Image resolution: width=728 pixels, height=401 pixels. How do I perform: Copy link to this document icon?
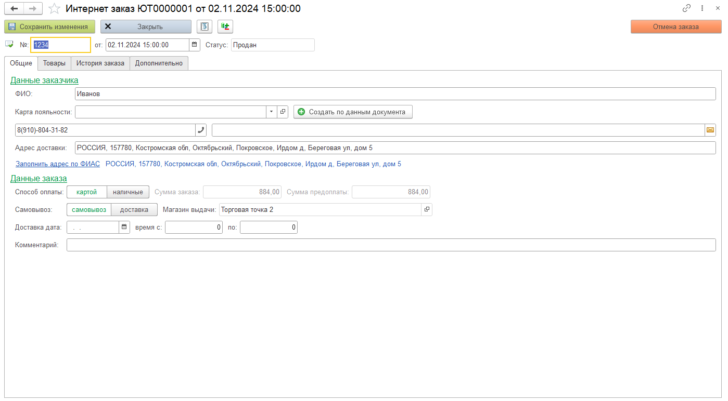(687, 8)
